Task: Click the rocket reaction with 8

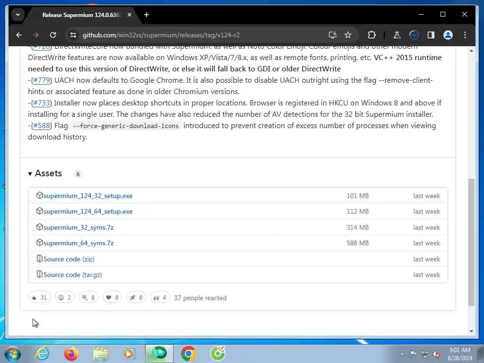Action: [x=136, y=298]
